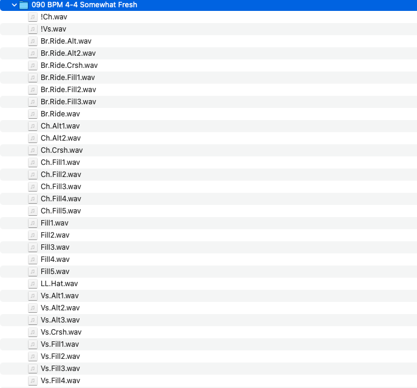Select Br.Ride.Alt.wav in the list
The height and width of the screenshot is (388, 417).
[x=66, y=41]
